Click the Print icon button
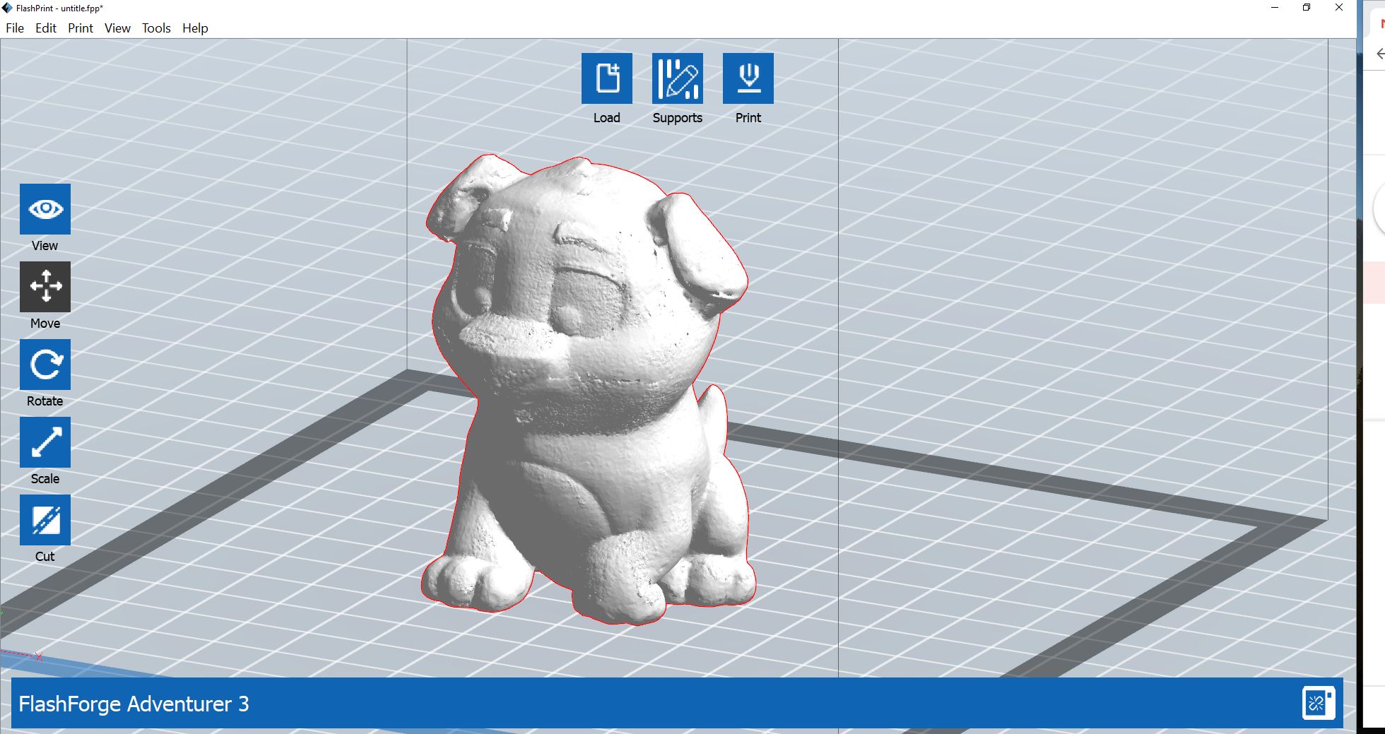Image resolution: width=1385 pixels, height=734 pixels. coord(748,78)
